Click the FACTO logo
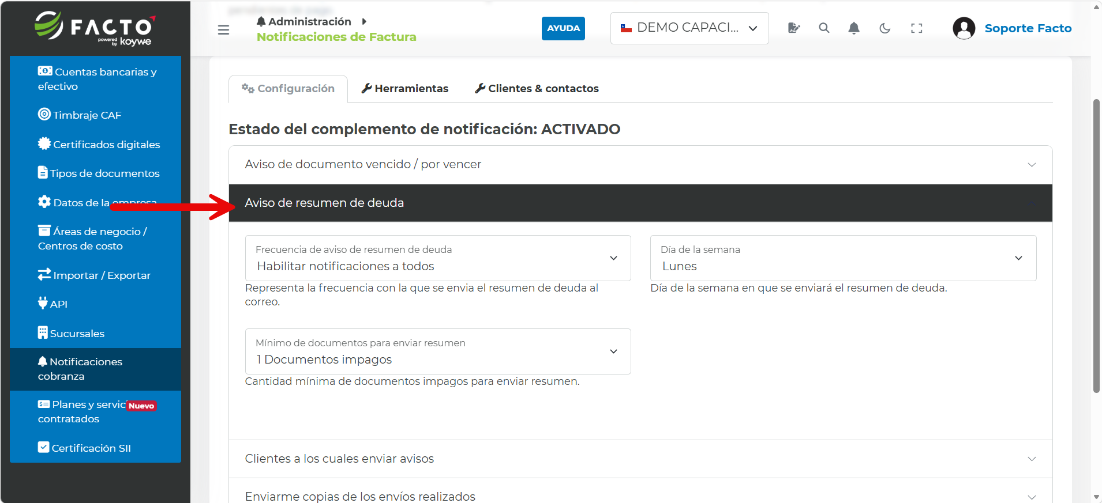Image resolution: width=1102 pixels, height=503 pixels. (x=95, y=28)
